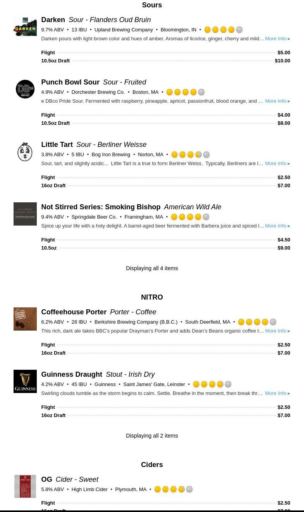Expand More Info for Little Tart

pyautogui.click(x=277, y=164)
